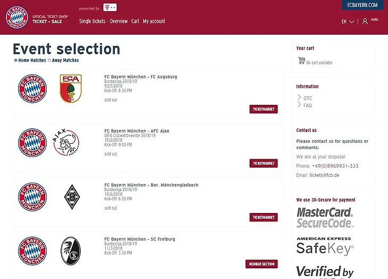The image size is (388, 279).
Task: Click Ticketmarket button for FC Augsburg match
Action: coord(264,109)
